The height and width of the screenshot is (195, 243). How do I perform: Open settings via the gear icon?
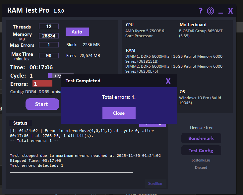[211, 11]
